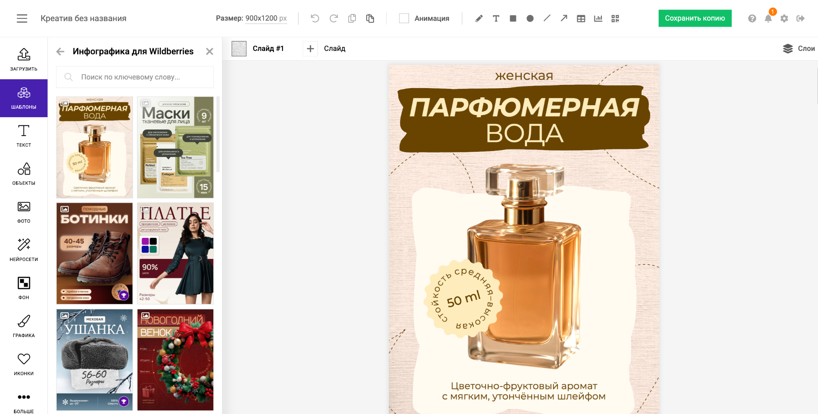Pick the arrow drawing tool

(564, 18)
